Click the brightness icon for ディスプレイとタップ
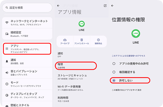 (7, 95)
